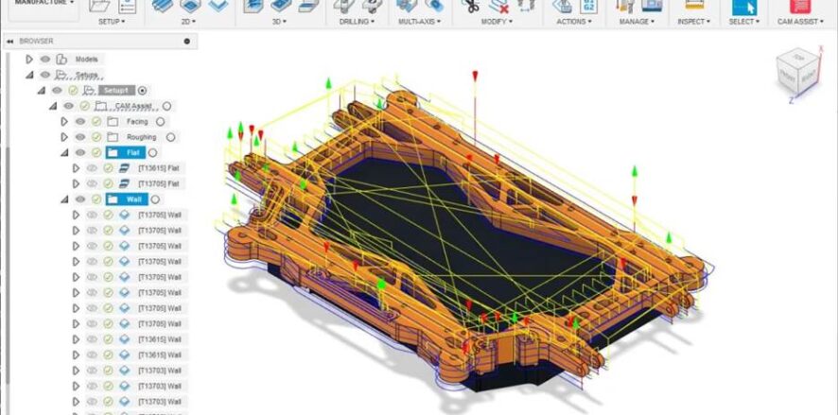Hide the CAM Assist folder via eye icon
Image resolution: width=838 pixels, height=415 pixels.
[x=69, y=106]
